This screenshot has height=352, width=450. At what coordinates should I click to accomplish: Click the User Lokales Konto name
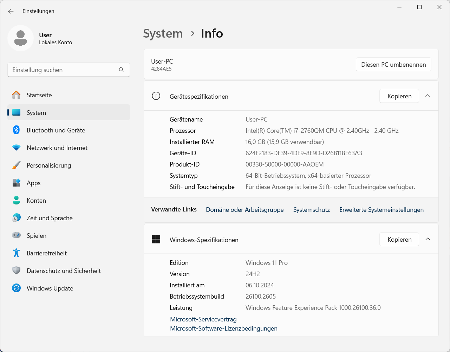[56, 39]
